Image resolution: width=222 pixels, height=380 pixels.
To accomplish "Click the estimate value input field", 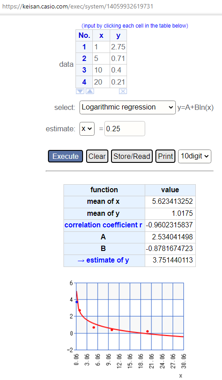I will pyautogui.click(x=125, y=129).
